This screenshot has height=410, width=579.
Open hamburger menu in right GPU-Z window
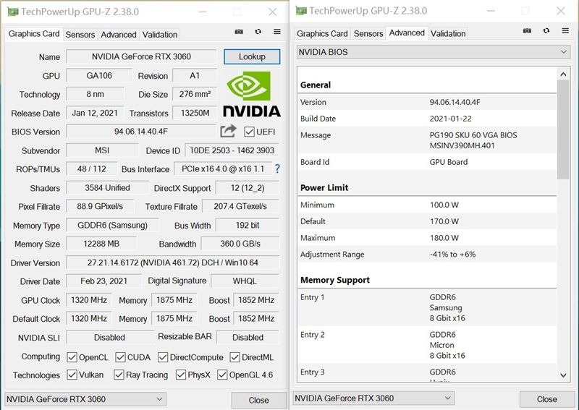click(565, 30)
